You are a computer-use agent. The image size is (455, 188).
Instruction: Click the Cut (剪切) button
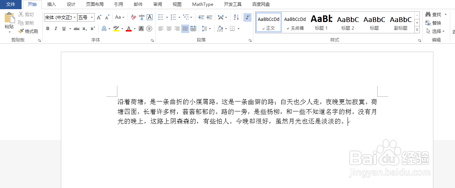[26, 14]
